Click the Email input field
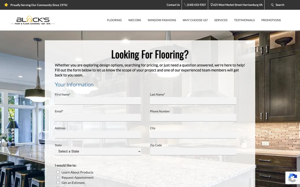 coord(98,118)
